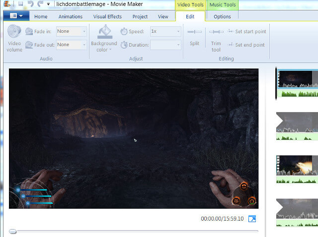Click the Split tool icon
Image resolution: width=318 pixels, height=237 pixels.
click(x=194, y=32)
